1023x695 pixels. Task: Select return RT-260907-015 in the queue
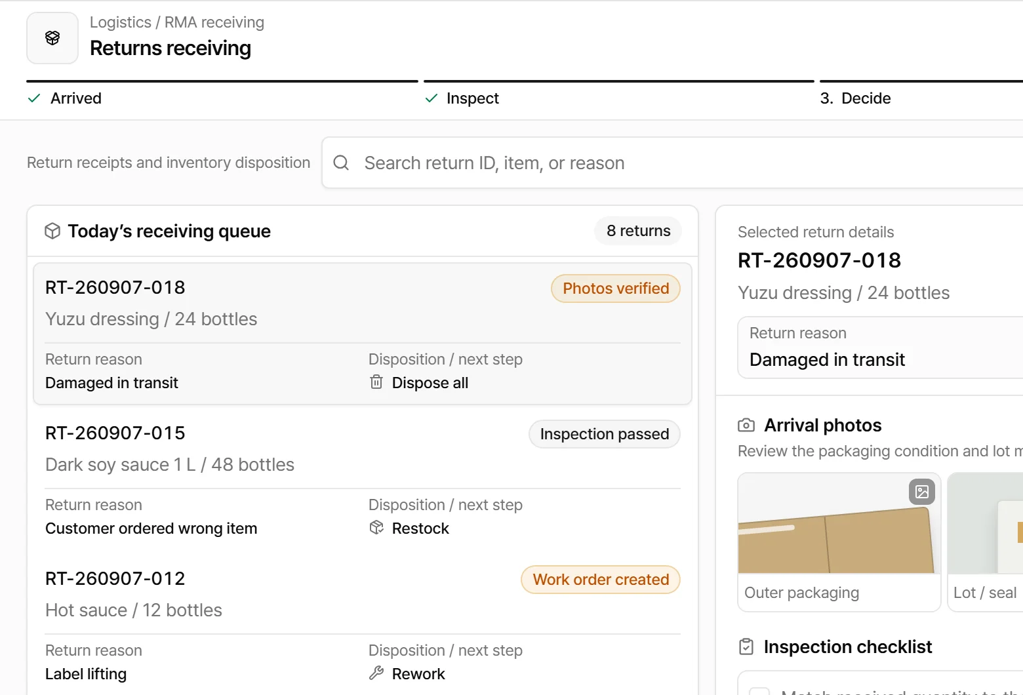pyautogui.click(x=363, y=479)
